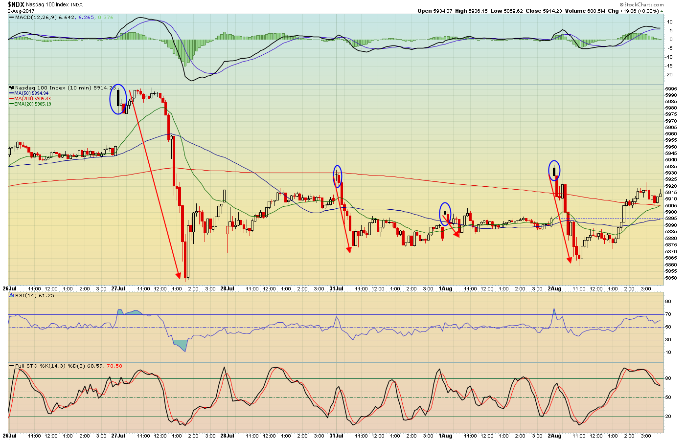
Task: Click the red line marker beside MA(200)
Action: (x=12, y=98)
